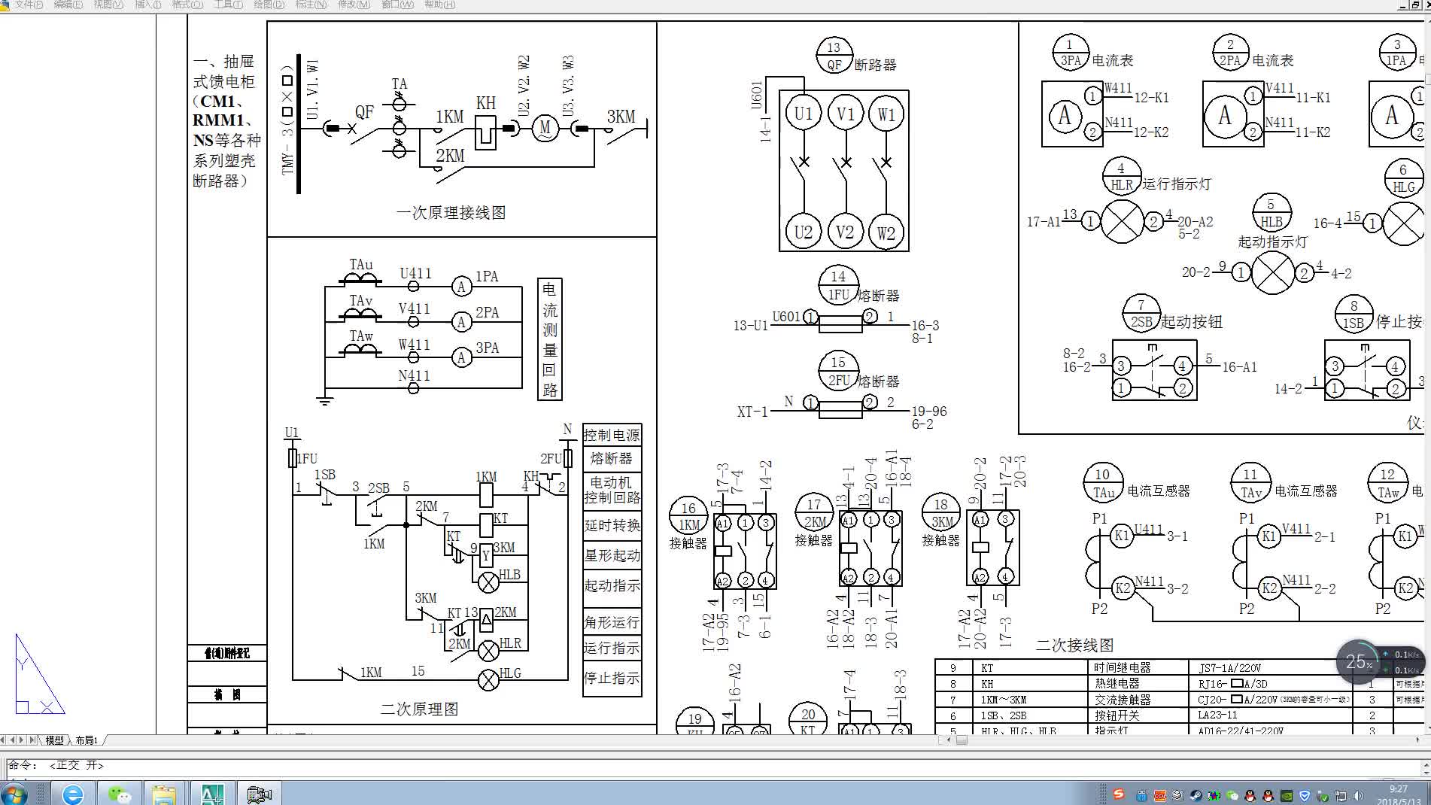Click the first QQ penguin tray icon
Screen dimensions: 1431x805
point(1250,795)
